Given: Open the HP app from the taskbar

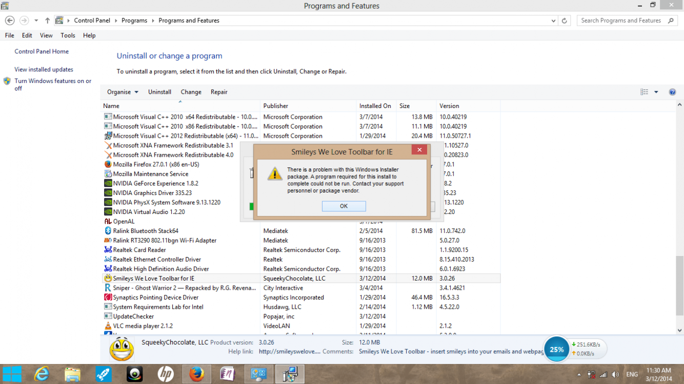Looking at the screenshot, I should (x=165, y=374).
